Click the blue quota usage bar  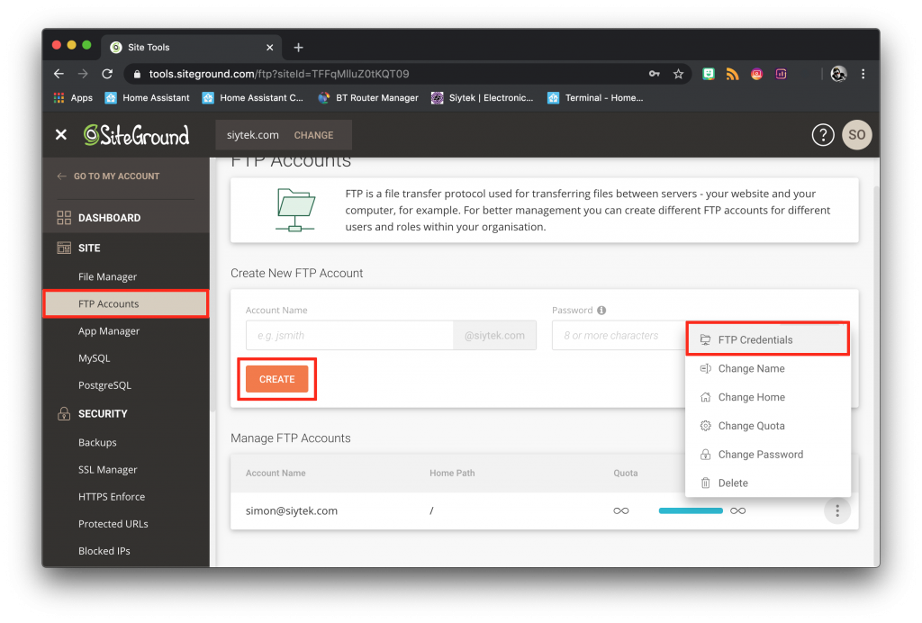tap(691, 510)
